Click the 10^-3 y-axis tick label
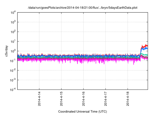This screenshot has width=163, height=114. click(13, 80)
